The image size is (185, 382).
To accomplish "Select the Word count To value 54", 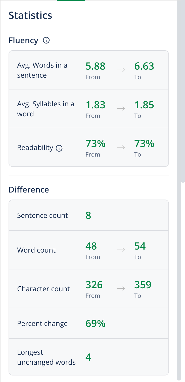I will [140, 246].
